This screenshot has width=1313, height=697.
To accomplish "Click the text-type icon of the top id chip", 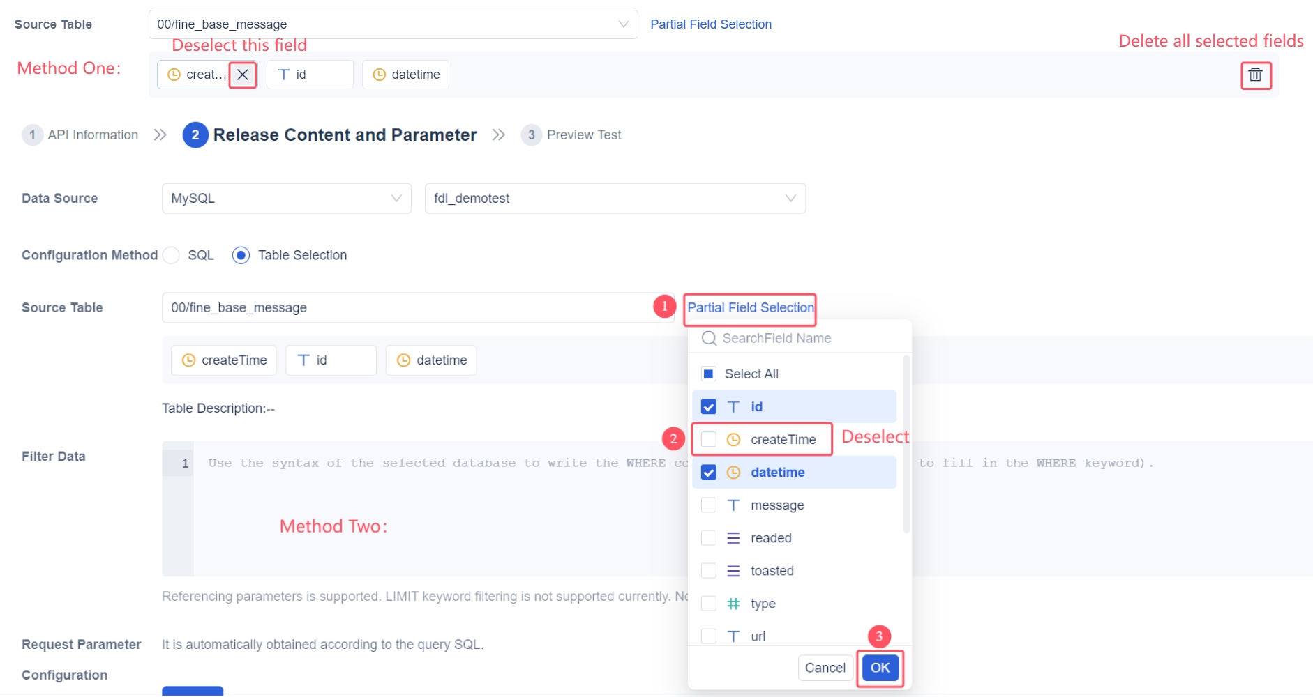I will [283, 75].
